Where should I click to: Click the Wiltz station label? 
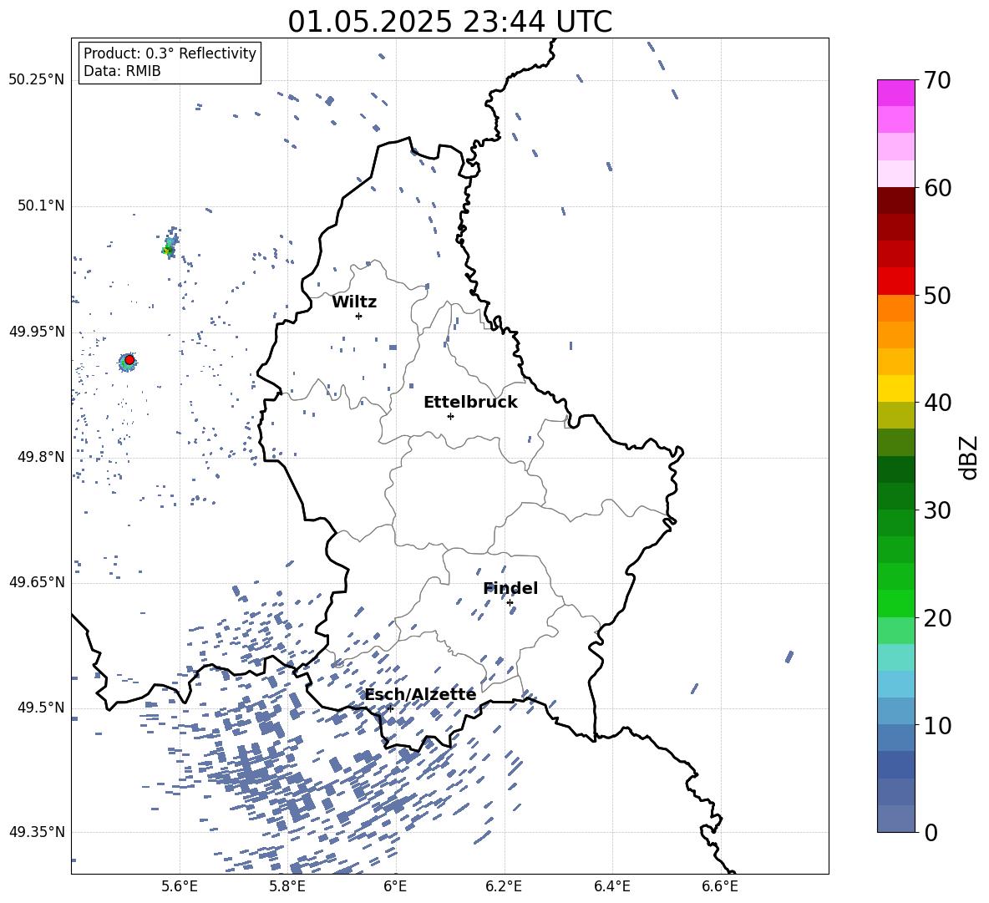[x=354, y=302]
